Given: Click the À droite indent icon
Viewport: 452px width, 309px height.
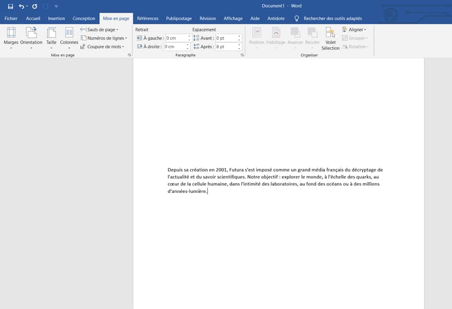Looking at the screenshot, I should point(140,46).
